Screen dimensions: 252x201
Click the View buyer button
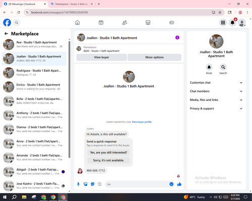point(101,57)
